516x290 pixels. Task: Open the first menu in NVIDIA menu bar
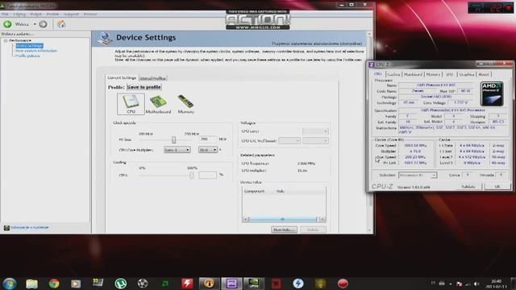coord(5,14)
